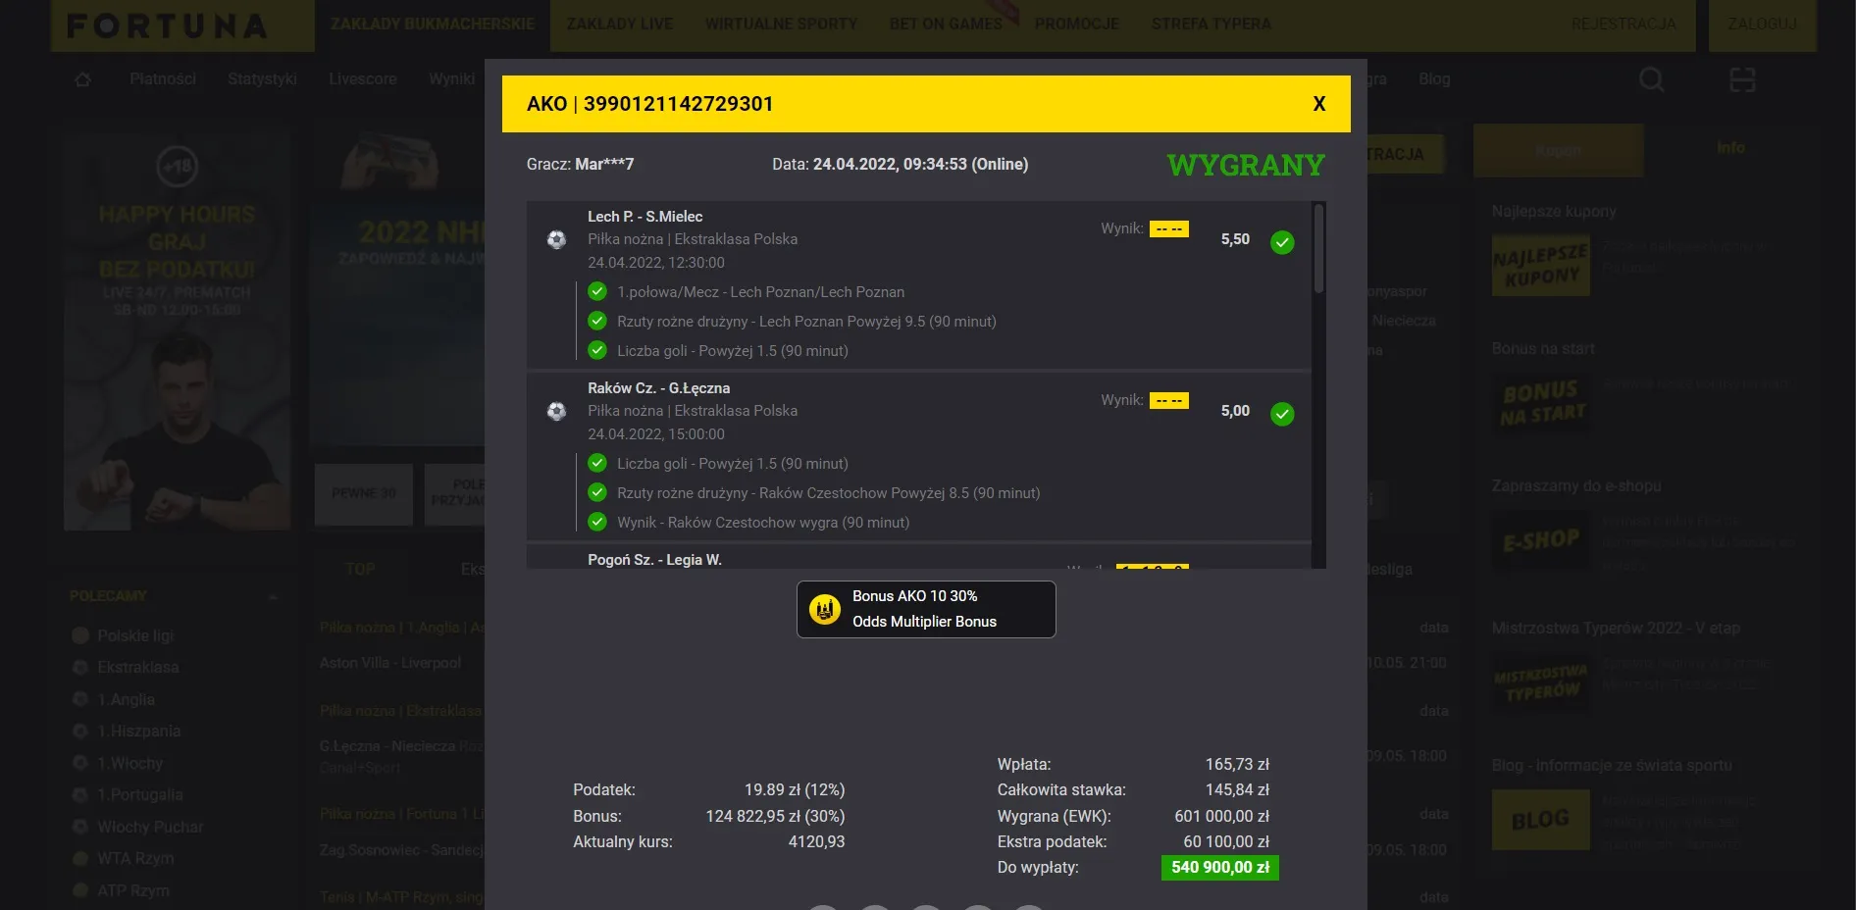Click the ticket scanner icon
This screenshot has width=1856, height=910.
(x=1742, y=79)
